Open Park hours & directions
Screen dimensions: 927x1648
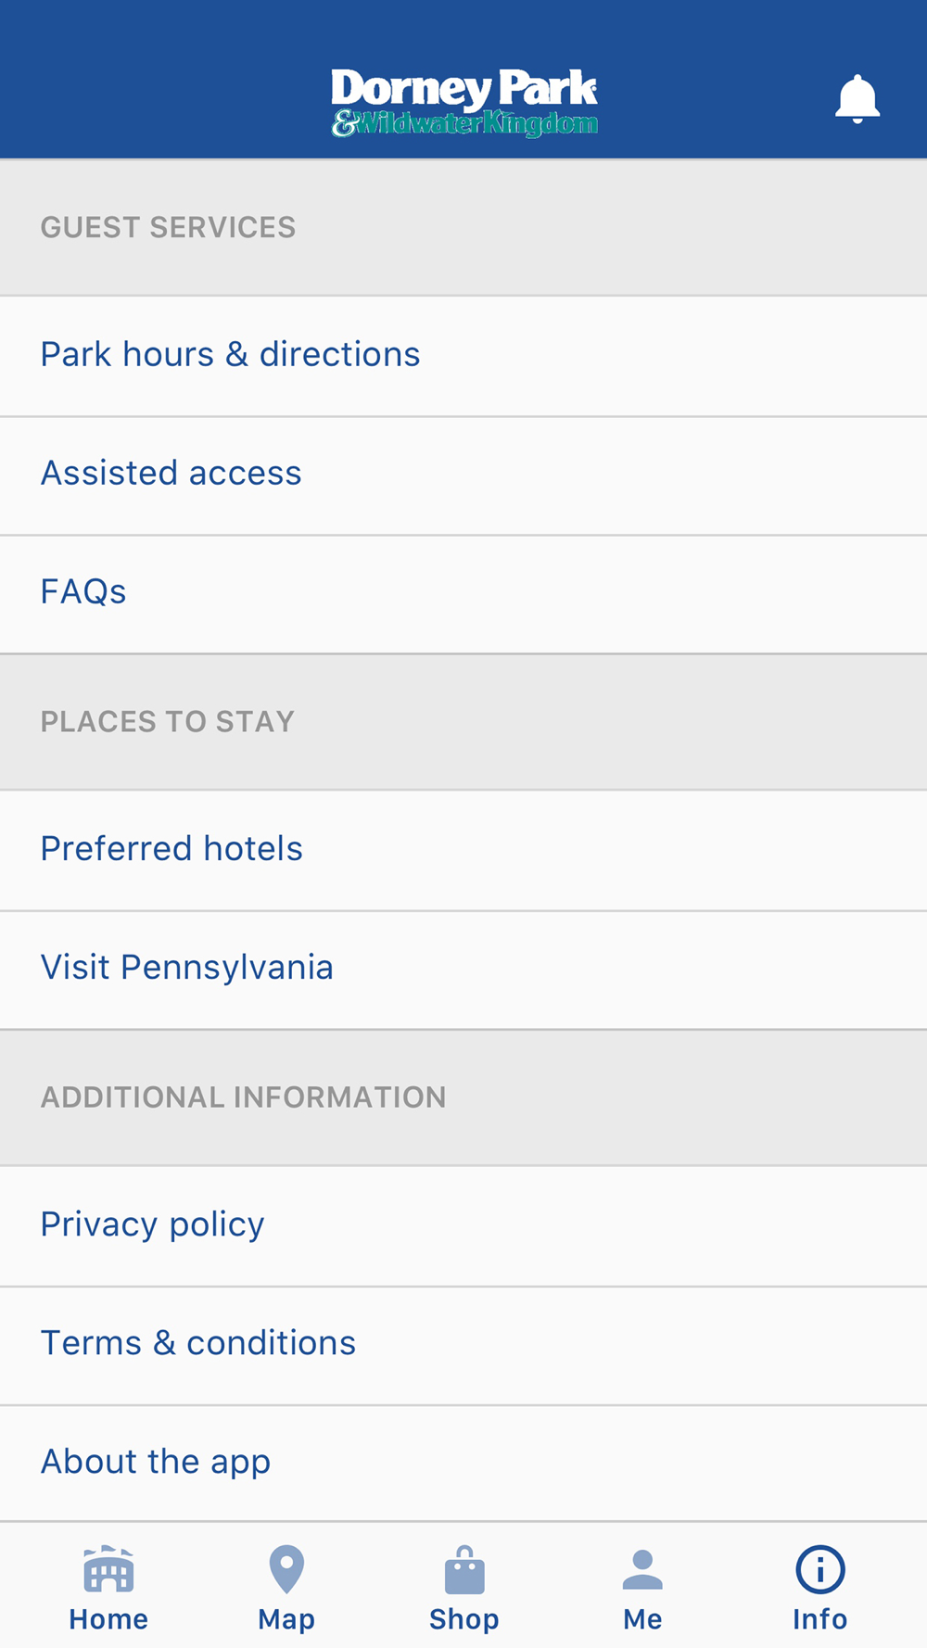click(x=230, y=355)
